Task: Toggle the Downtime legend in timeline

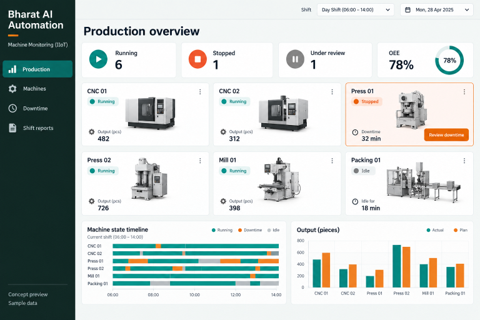Action: point(250,230)
